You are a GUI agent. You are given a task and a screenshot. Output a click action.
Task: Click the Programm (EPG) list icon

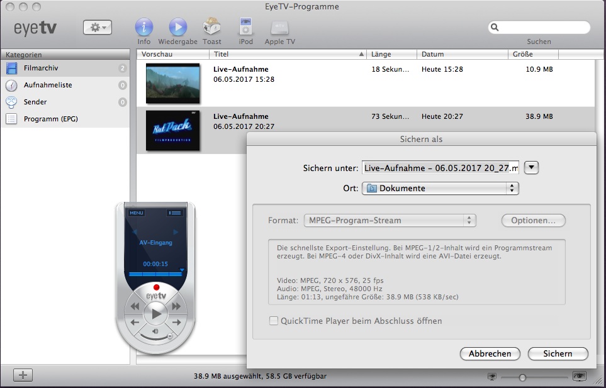(11, 119)
